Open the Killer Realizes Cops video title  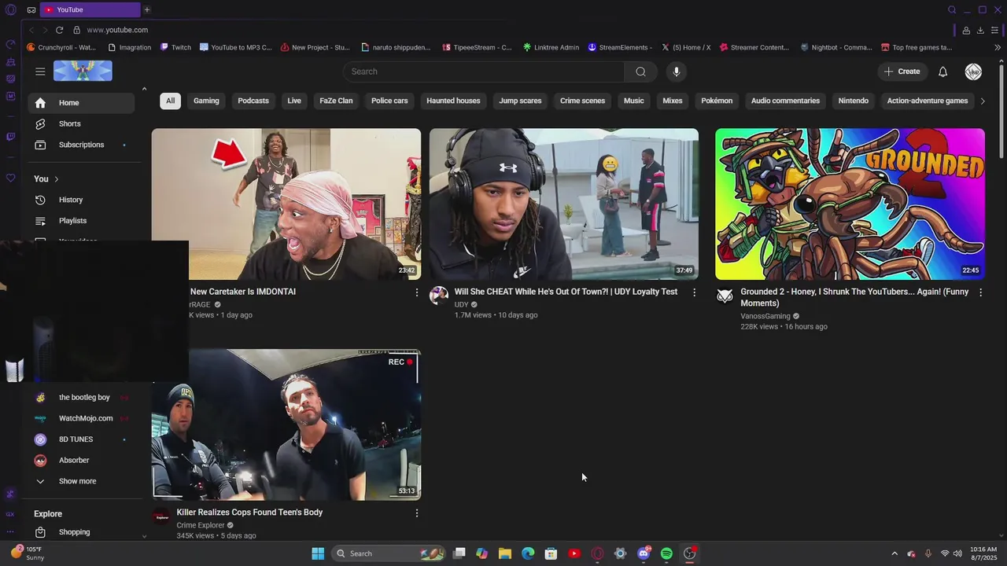coord(249,513)
